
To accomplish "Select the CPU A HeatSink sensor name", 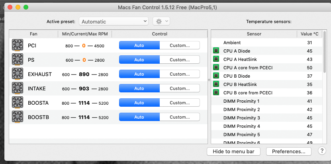I will click(x=240, y=59).
